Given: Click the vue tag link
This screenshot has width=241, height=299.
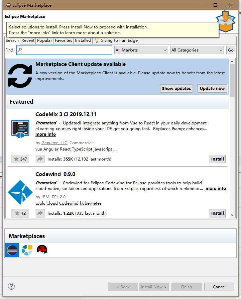Looking at the screenshot, I should 39,149.
